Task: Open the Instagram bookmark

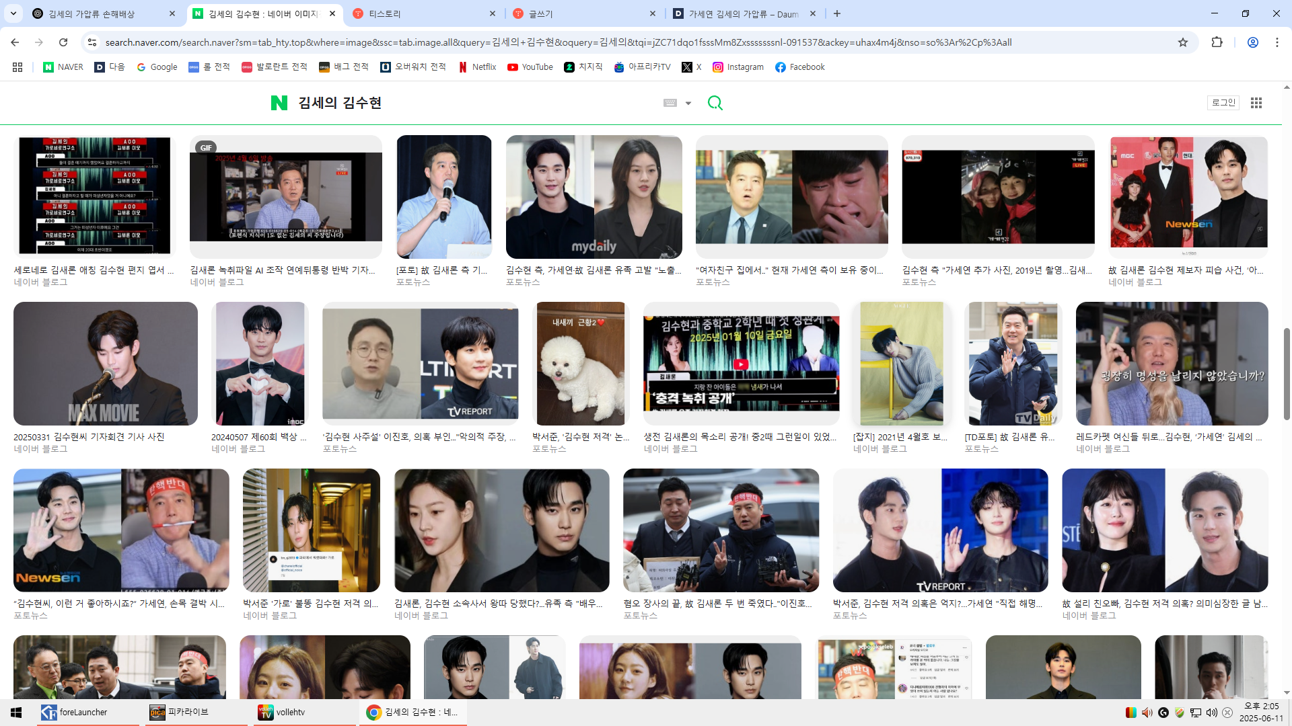Action: [x=738, y=67]
